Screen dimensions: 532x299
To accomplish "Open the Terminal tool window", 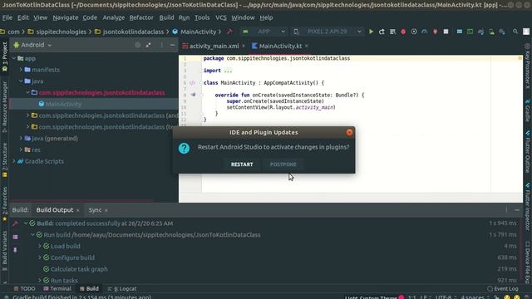I will click(x=57, y=289).
